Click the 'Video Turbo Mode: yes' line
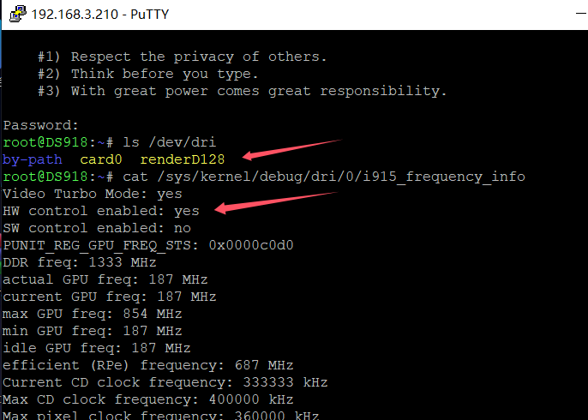 pyautogui.click(x=93, y=194)
